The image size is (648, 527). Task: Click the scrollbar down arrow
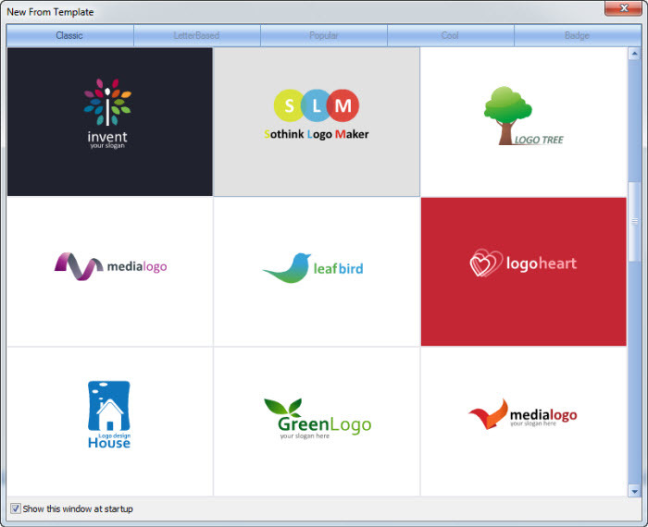[x=634, y=491]
